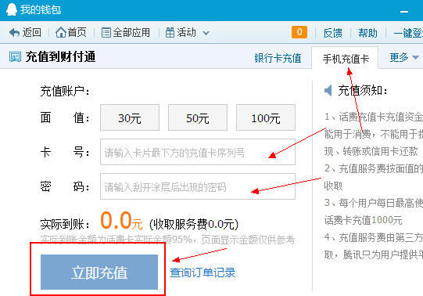The image size is (423, 296).
Task: Select the 30元 face value option
Action: 130,117
